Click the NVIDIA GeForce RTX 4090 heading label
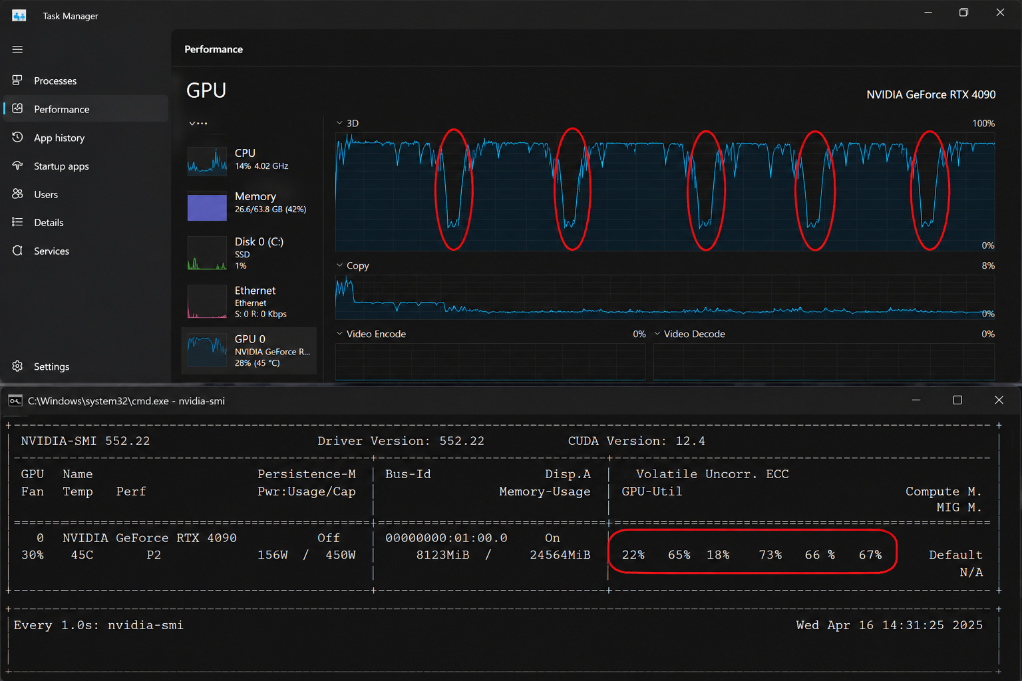Image resolution: width=1022 pixels, height=681 pixels. 931,94
